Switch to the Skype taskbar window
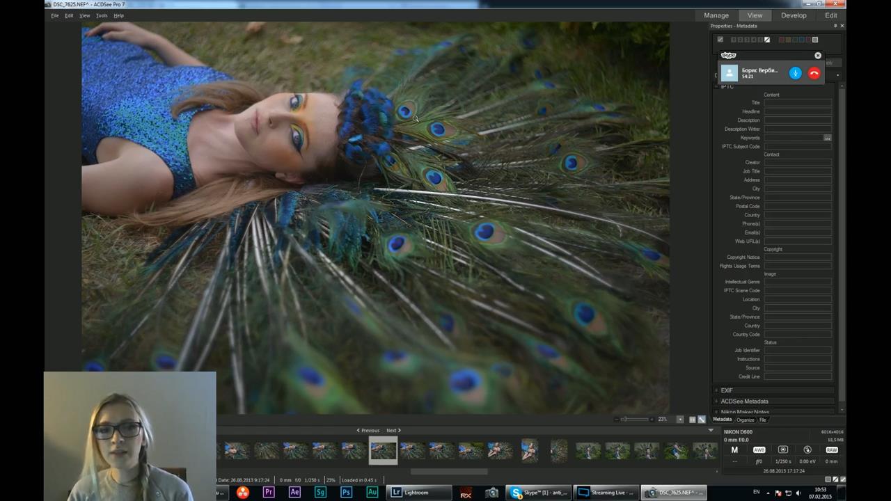891x501 pixels. 539,493
